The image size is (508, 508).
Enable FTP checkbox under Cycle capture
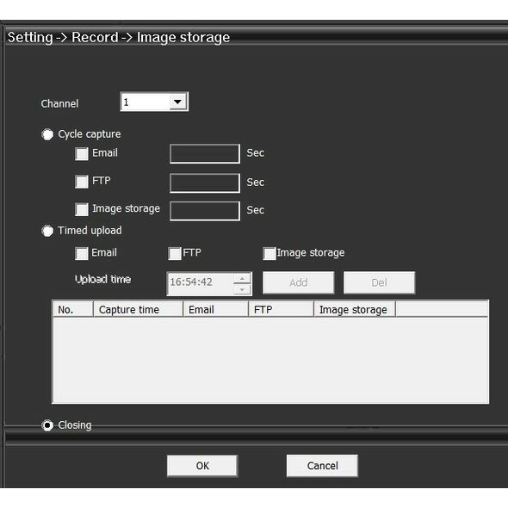pos(81,182)
